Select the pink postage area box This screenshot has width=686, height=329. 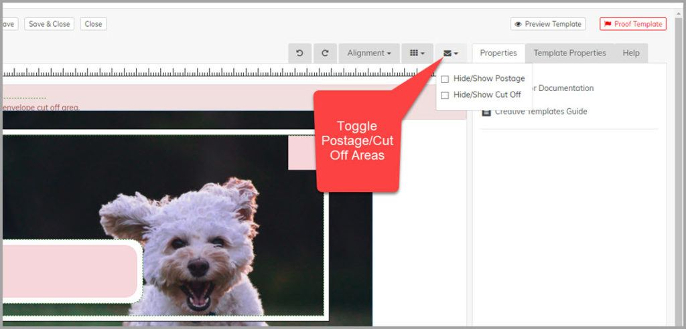point(302,152)
